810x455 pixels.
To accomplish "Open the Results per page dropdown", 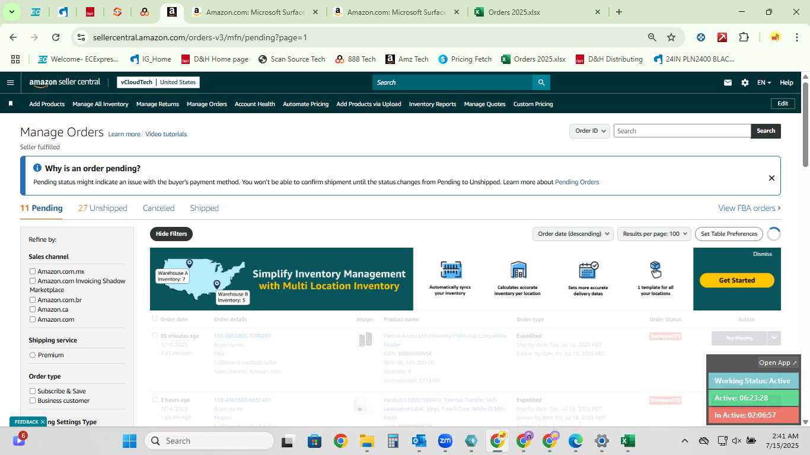I will 654,233.
